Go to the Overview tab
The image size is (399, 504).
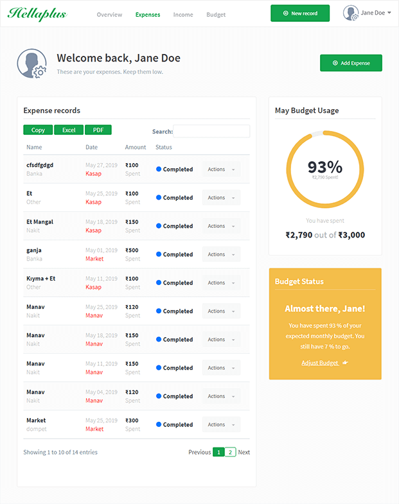(x=109, y=14)
